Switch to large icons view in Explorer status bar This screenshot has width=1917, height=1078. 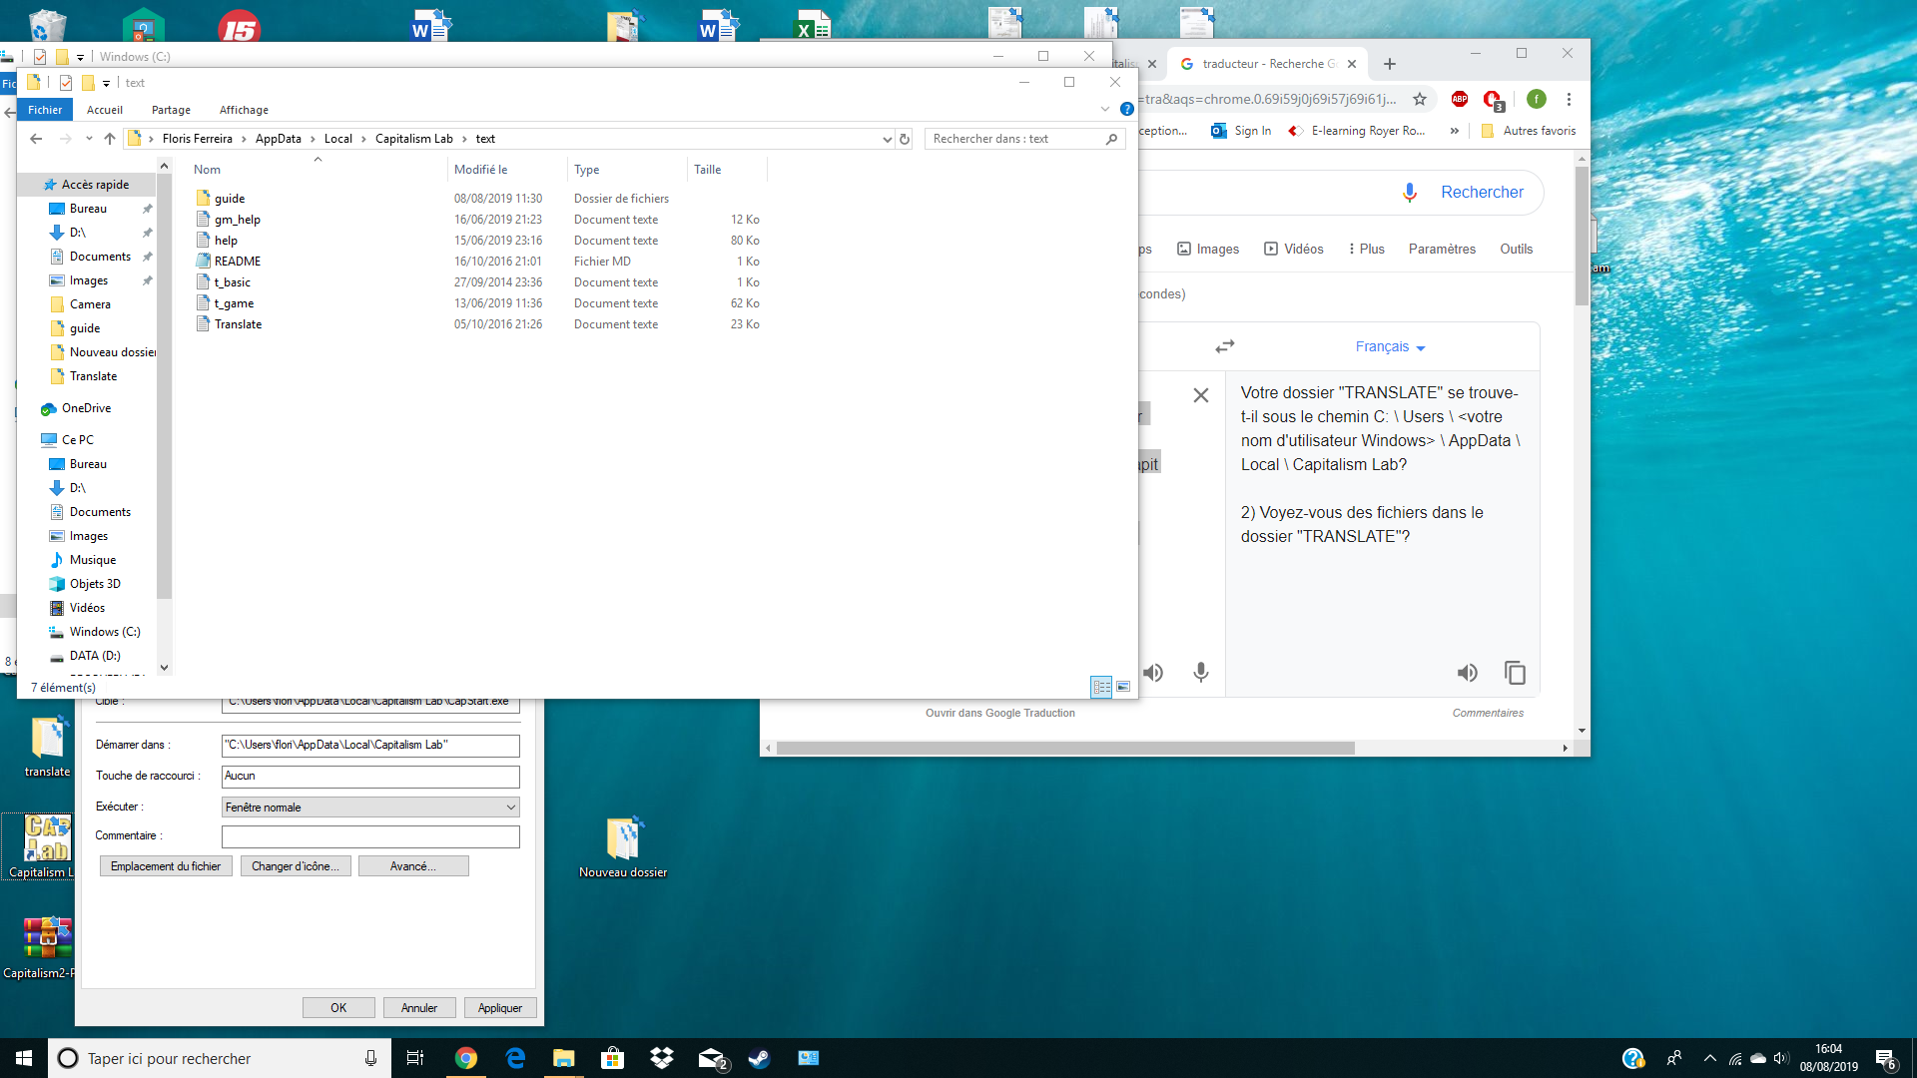pos(1123,687)
